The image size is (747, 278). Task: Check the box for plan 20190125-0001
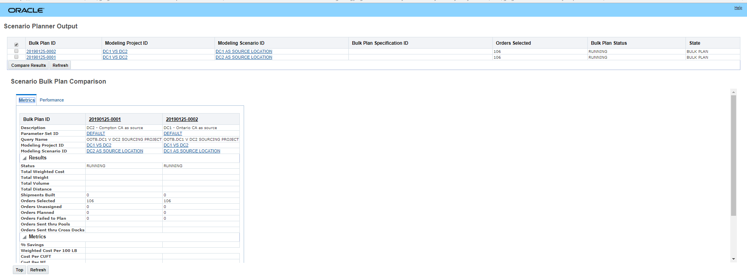(16, 57)
